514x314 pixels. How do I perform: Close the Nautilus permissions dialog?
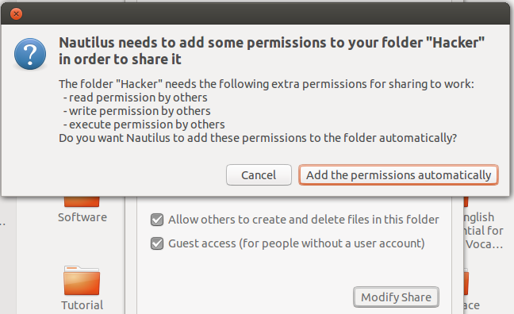16,13
